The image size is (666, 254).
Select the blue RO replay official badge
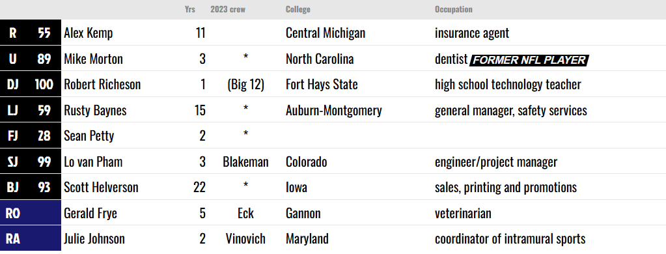click(x=31, y=213)
